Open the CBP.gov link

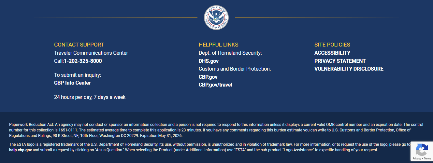click(208, 77)
